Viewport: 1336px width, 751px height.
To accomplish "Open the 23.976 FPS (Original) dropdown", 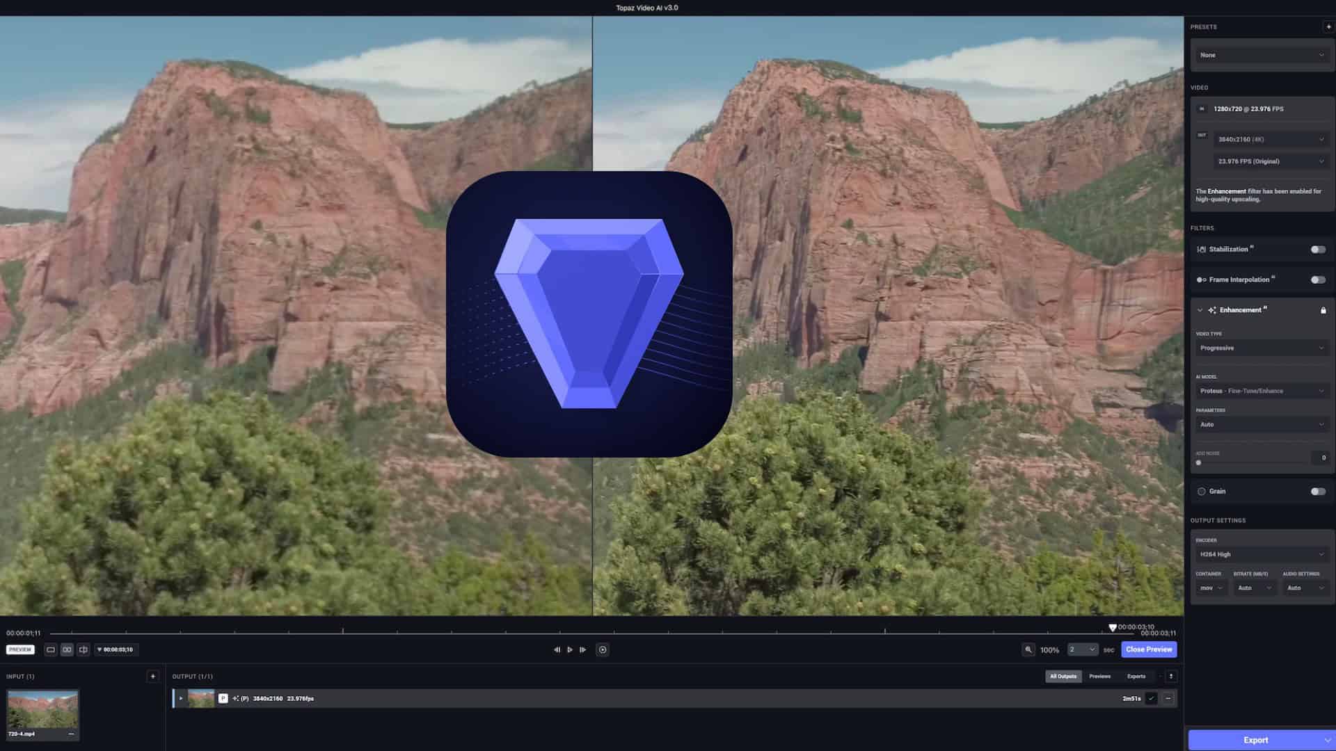I will tap(1271, 161).
